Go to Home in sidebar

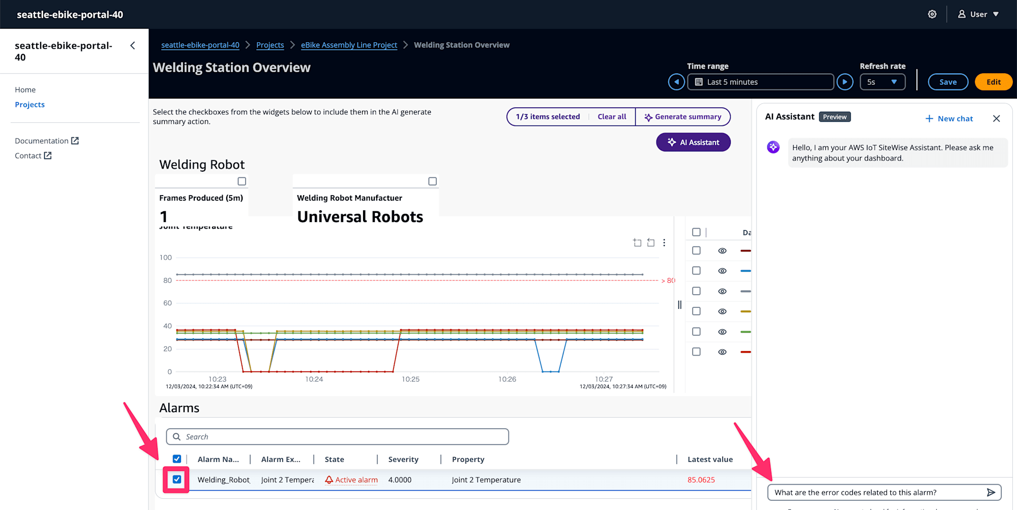click(x=25, y=90)
